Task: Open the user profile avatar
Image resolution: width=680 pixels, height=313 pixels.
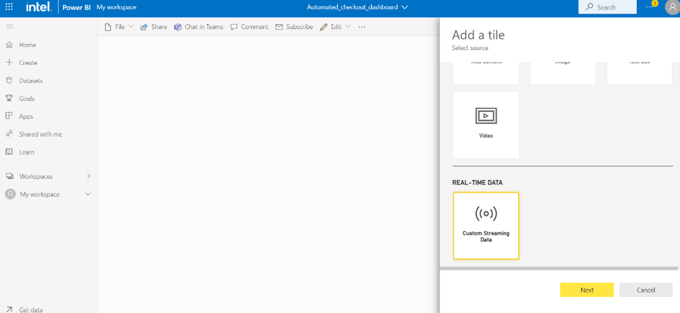Action: tap(672, 7)
